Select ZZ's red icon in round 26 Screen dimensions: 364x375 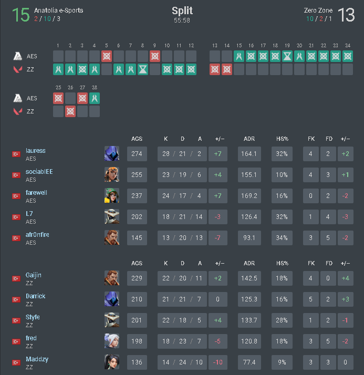(x=70, y=111)
